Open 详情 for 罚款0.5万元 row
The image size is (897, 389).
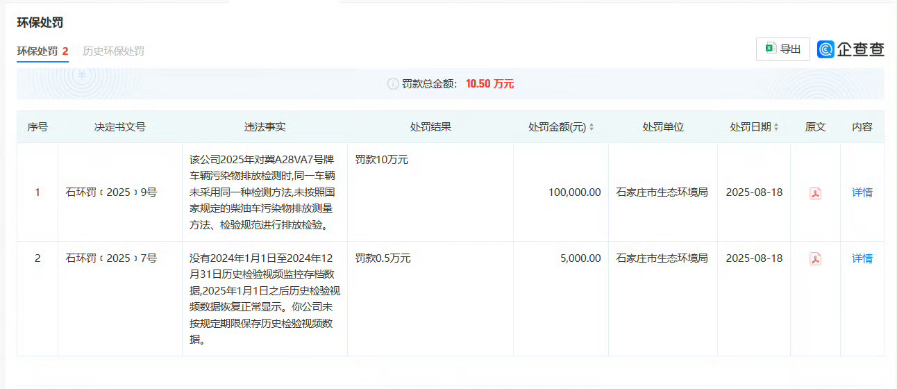pos(862,258)
